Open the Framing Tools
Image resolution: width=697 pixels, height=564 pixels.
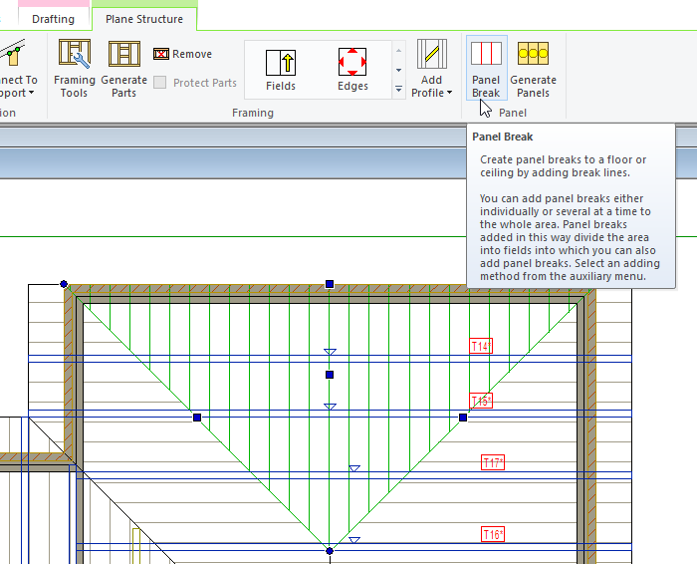pos(74,68)
